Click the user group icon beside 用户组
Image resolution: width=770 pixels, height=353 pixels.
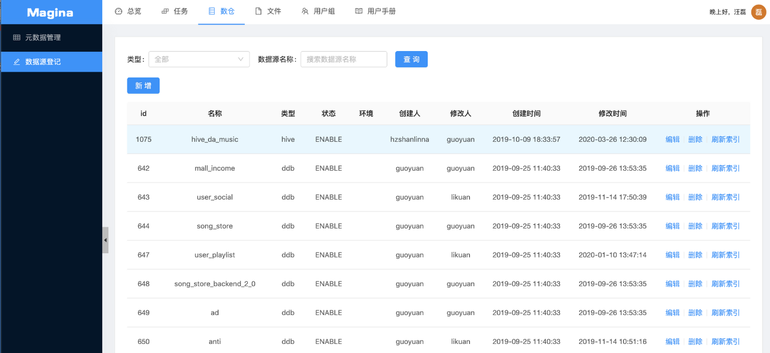pyautogui.click(x=305, y=11)
